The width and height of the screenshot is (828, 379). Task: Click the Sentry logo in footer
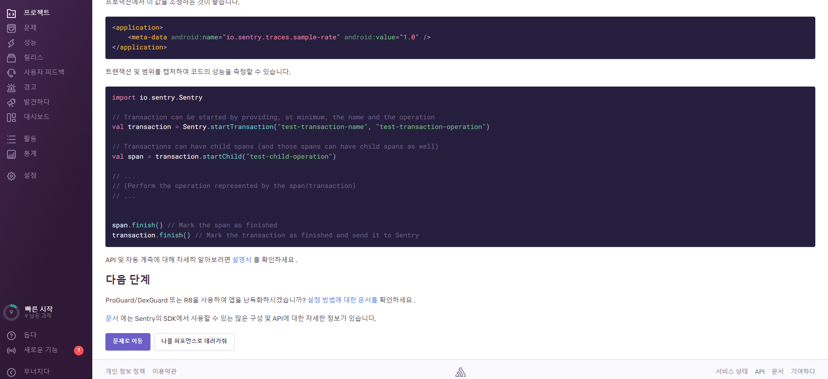(x=460, y=372)
